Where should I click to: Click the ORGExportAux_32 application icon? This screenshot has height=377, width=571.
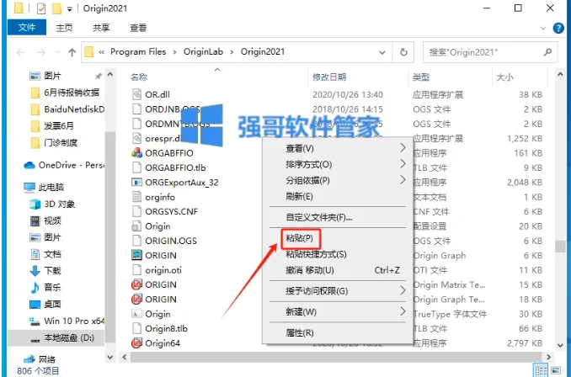tap(136, 183)
